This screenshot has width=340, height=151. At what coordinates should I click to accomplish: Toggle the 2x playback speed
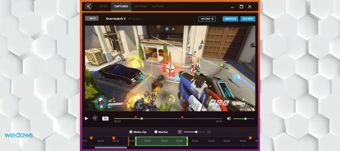[x=105, y=119]
